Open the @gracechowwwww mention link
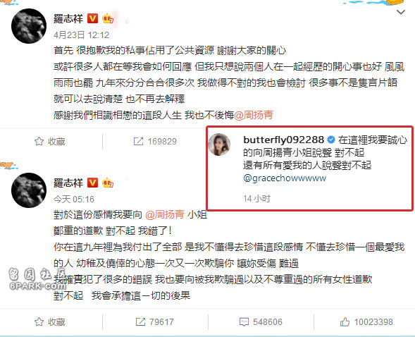The width and height of the screenshot is (415, 337). click(x=285, y=178)
